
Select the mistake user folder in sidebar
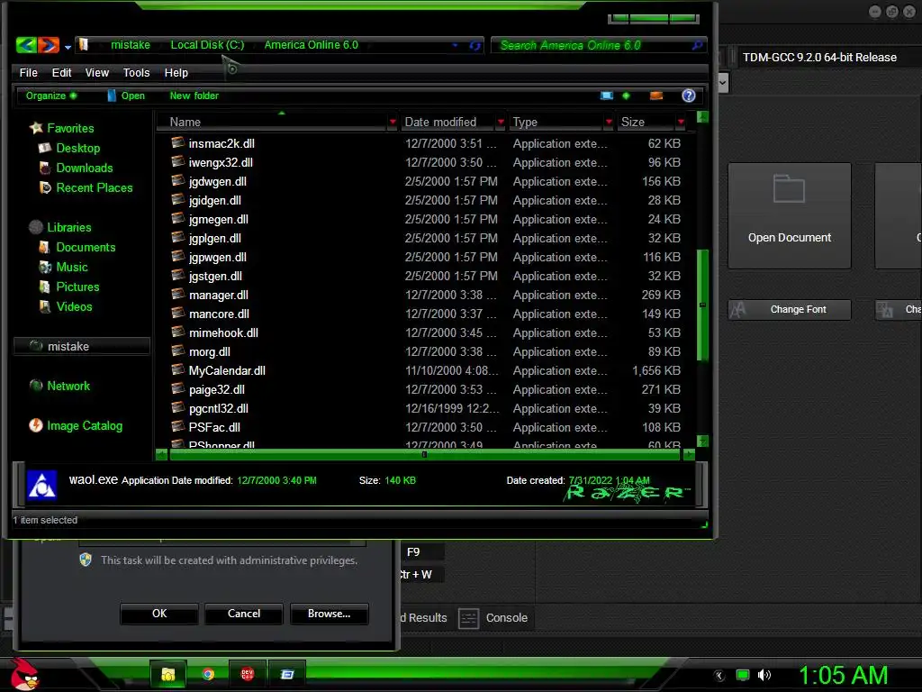tap(81, 347)
